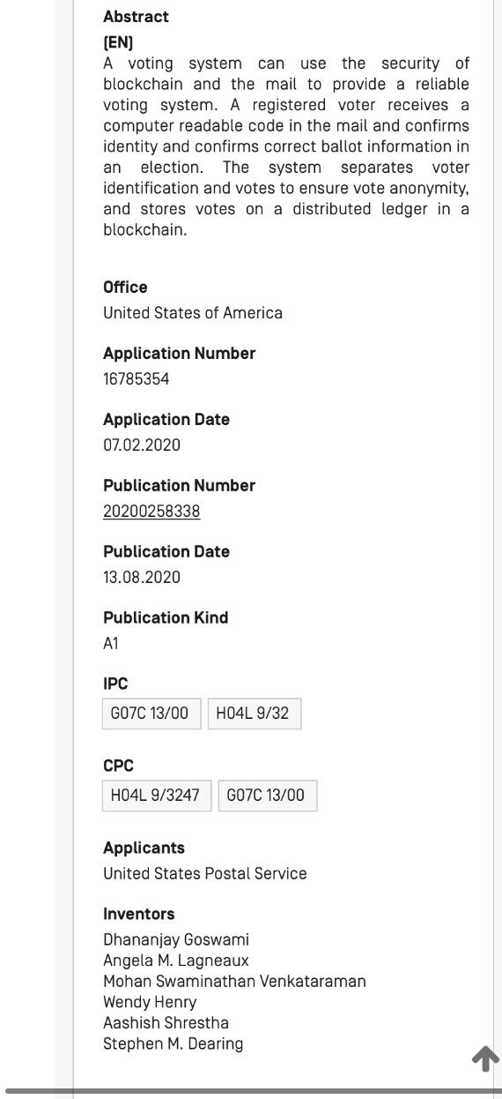Select IPC code H04L 9/32
This screenshot has width=502, height=1099.
click(x=255, y=714)
